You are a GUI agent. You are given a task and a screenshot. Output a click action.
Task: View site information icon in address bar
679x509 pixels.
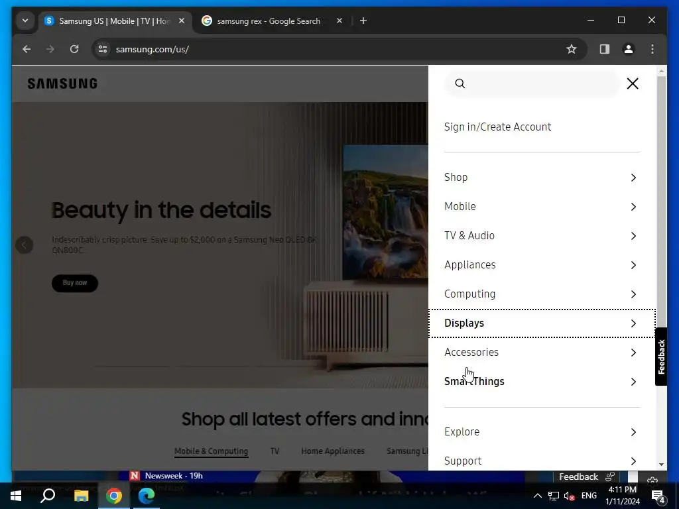[x=103, y=49]
